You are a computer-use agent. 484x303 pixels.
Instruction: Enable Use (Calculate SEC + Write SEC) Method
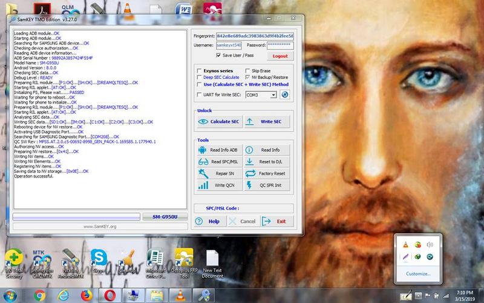coord(200,84)
